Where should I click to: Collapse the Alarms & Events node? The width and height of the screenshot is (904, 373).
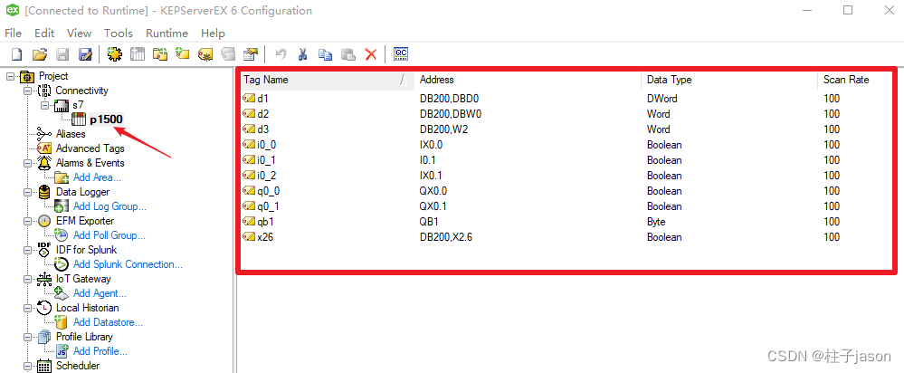[28, 163]
